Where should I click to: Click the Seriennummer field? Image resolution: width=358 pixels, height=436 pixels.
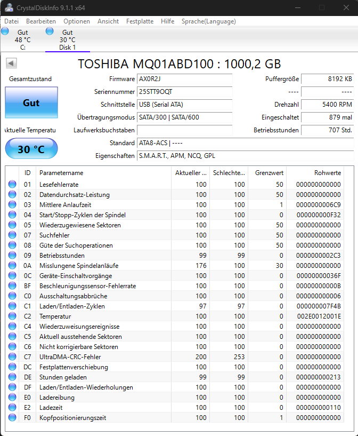184,92
